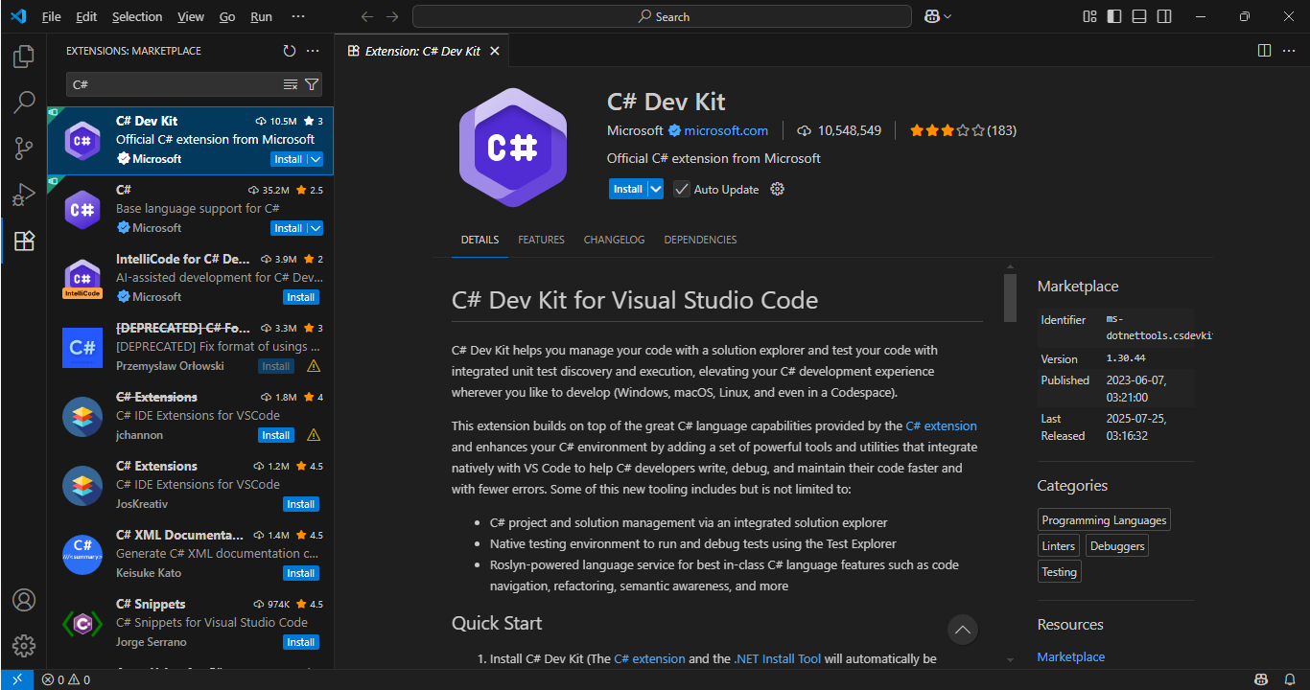Open the microsoft.com publisher link
1310x690 pixels.
[726, 130]
